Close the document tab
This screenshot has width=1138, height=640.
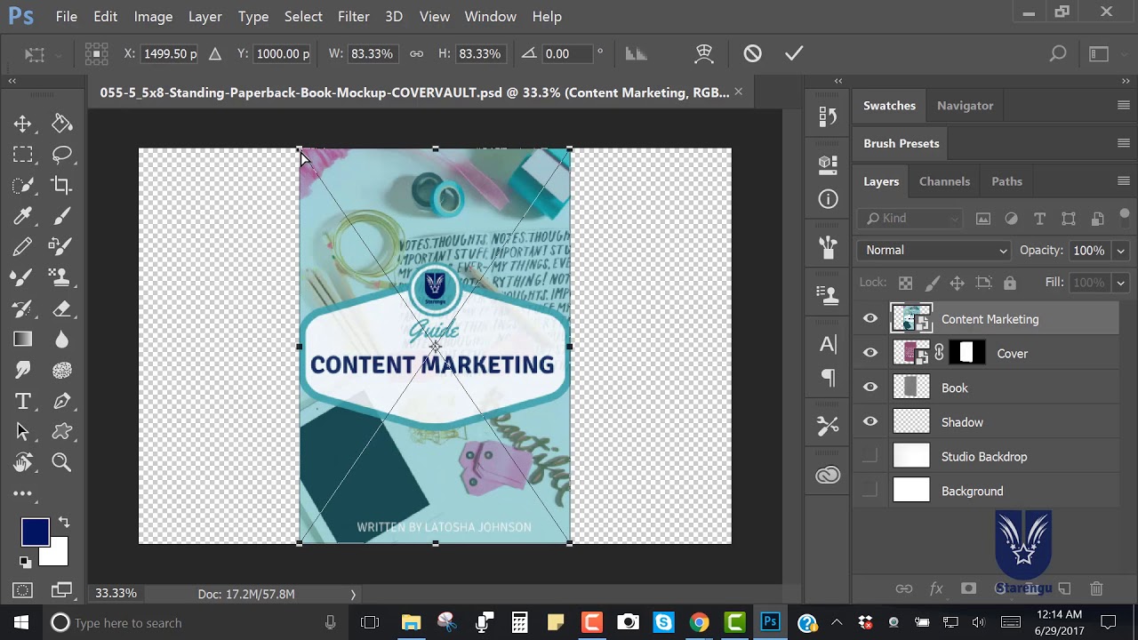point(738,92)
